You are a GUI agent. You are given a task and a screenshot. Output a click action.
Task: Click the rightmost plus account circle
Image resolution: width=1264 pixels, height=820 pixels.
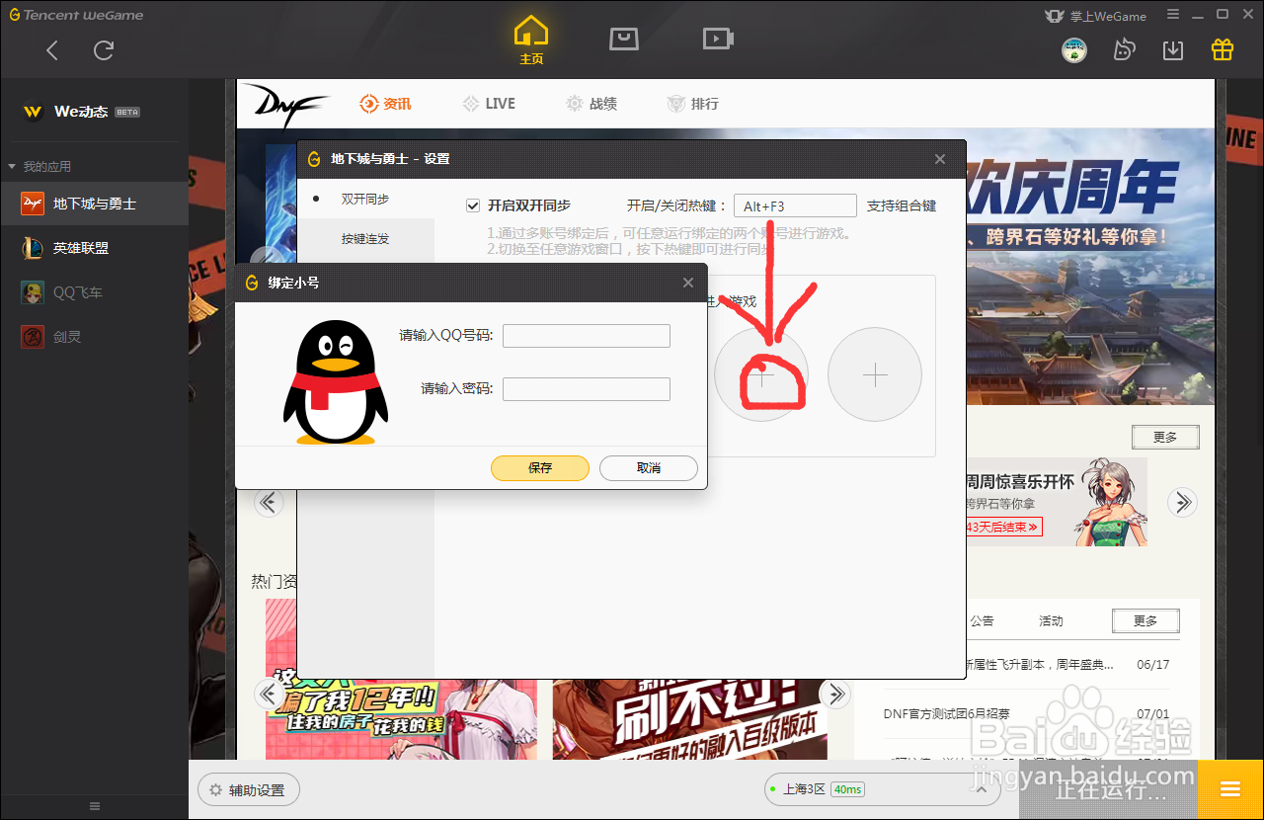pos(875,374)
